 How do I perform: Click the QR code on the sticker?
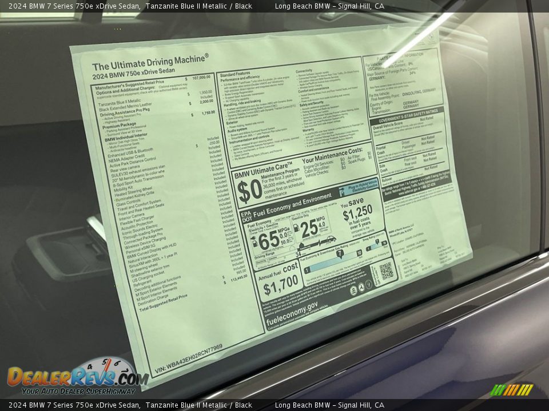[x=387, y=271]
